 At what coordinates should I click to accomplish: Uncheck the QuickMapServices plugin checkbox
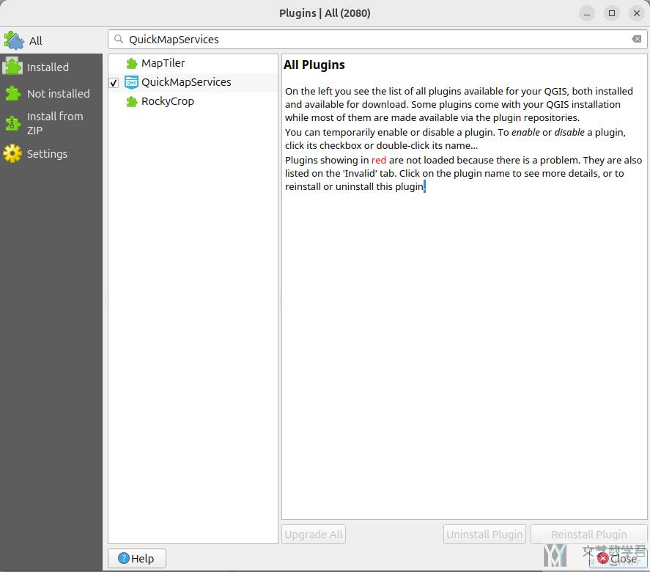pyautogui.click(x=114, y=83)
